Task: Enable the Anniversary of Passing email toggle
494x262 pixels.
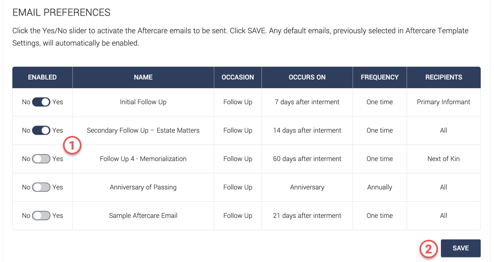Action: [41, 187]
